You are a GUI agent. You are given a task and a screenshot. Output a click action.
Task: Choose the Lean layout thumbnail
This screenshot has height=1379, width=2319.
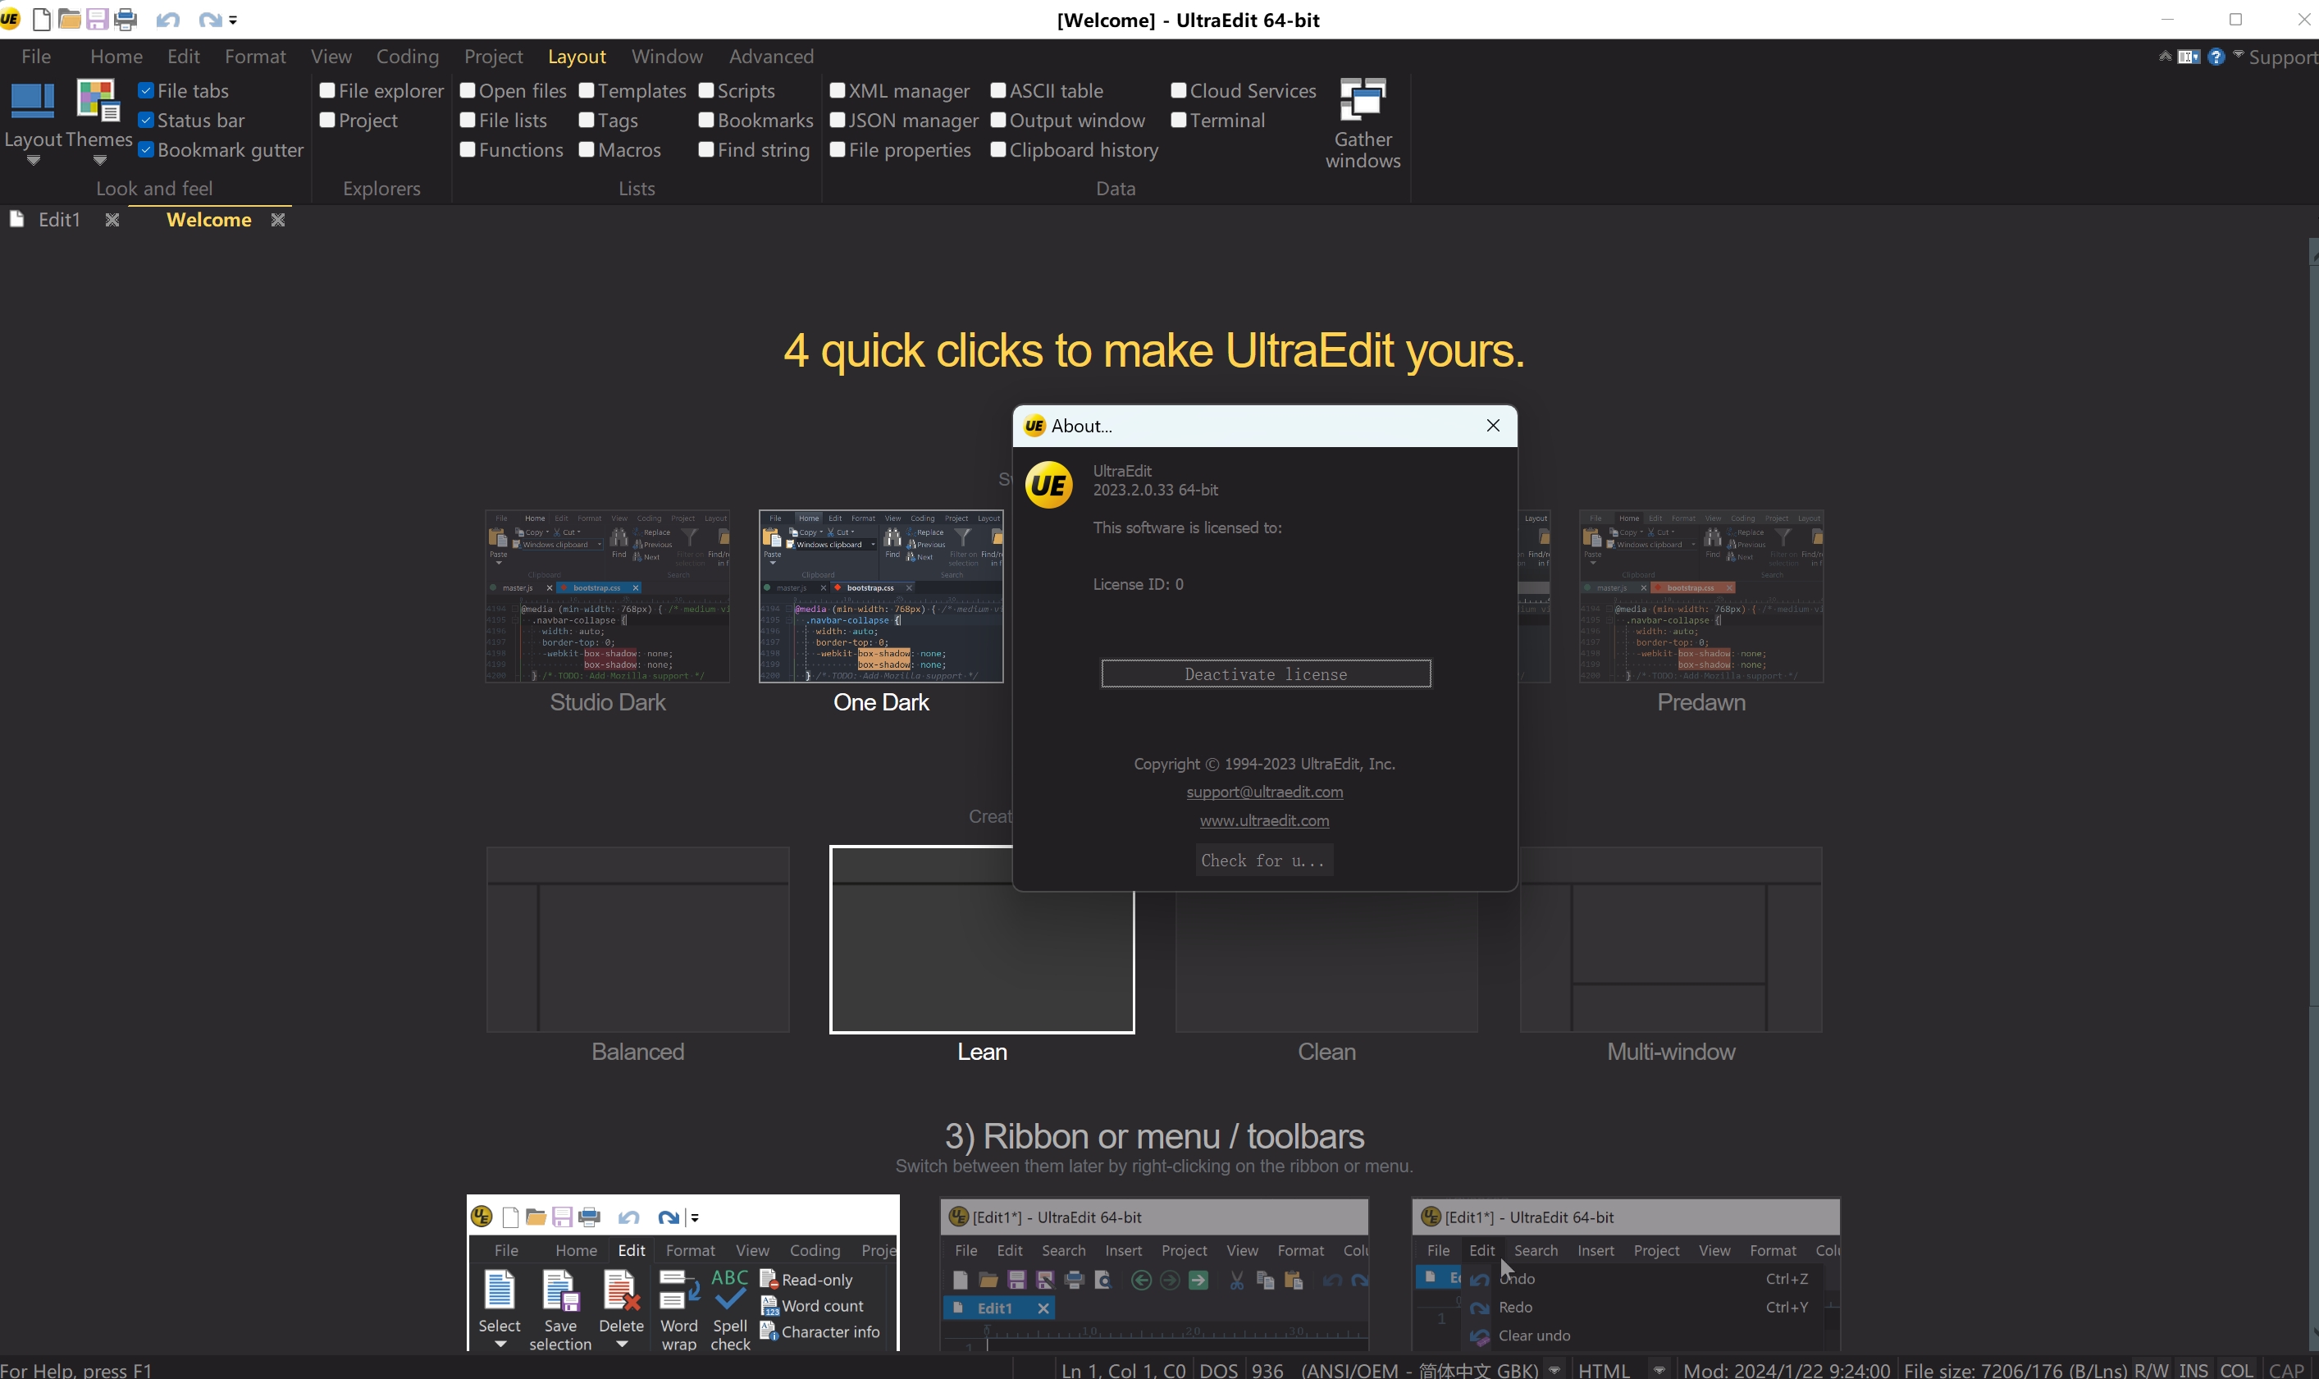pyautogui.click(x=981, y=939)
